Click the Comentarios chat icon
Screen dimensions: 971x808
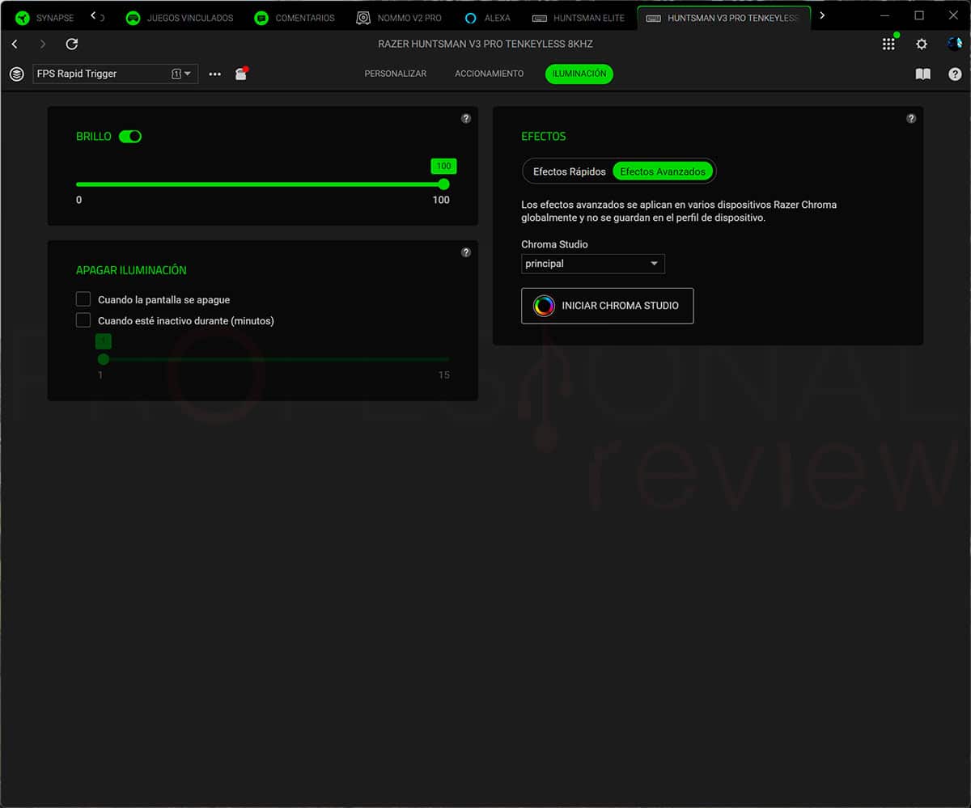click(261, 18)
